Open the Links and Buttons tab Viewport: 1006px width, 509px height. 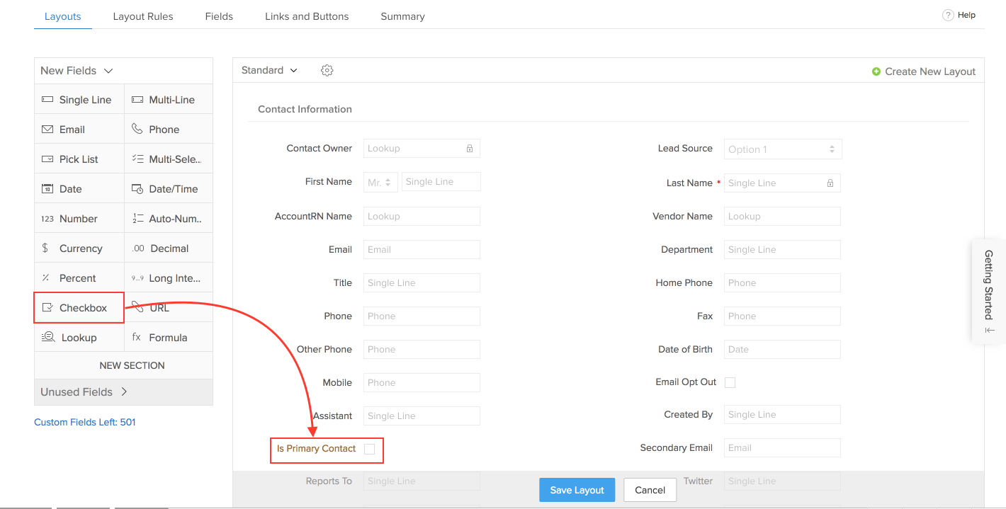[307, 16]
